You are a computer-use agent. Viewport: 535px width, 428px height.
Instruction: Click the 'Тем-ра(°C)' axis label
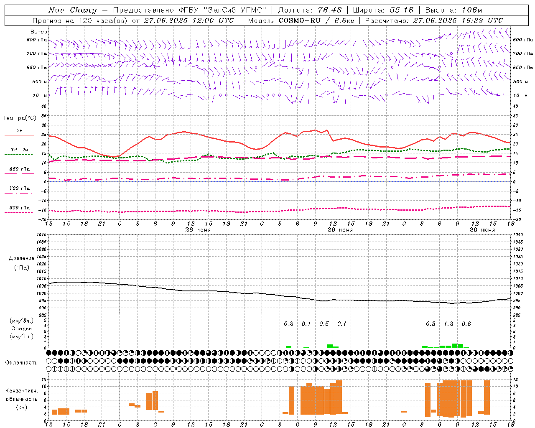(20, 118)
